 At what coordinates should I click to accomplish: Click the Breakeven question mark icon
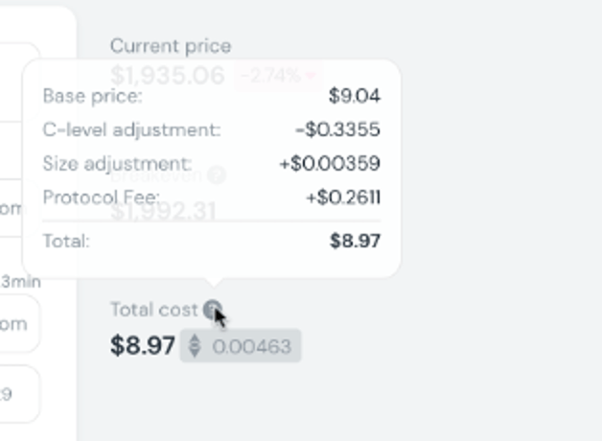(x=217, y=174)
